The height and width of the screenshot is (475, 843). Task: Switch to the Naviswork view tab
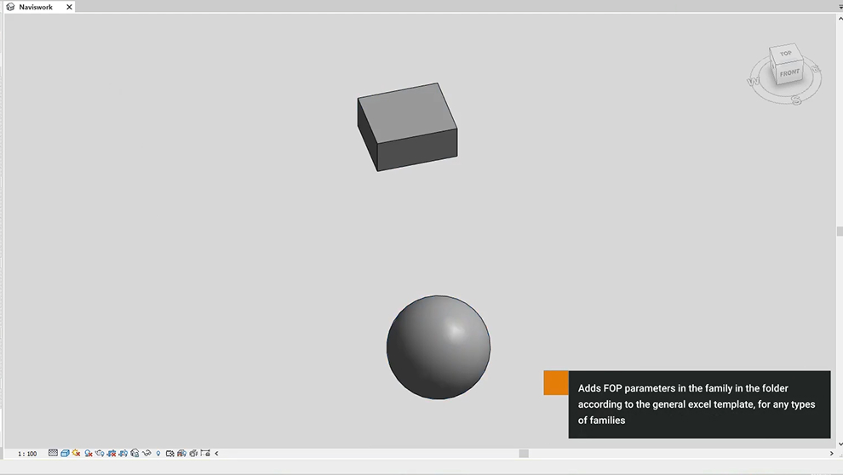tap(36, 7)
